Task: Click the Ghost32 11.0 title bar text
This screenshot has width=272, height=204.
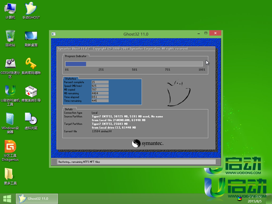Action: click(x=136, y=34)
